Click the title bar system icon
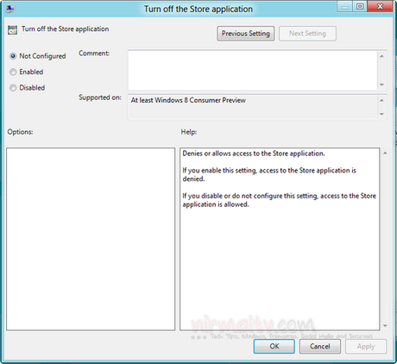Image resolution: width=397 pixels, height=364 pixels. (x=10, y=9)
